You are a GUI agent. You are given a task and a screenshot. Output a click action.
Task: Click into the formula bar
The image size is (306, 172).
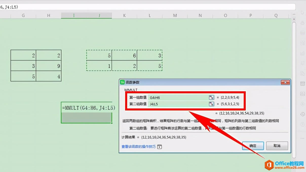(x=148, y=7)
